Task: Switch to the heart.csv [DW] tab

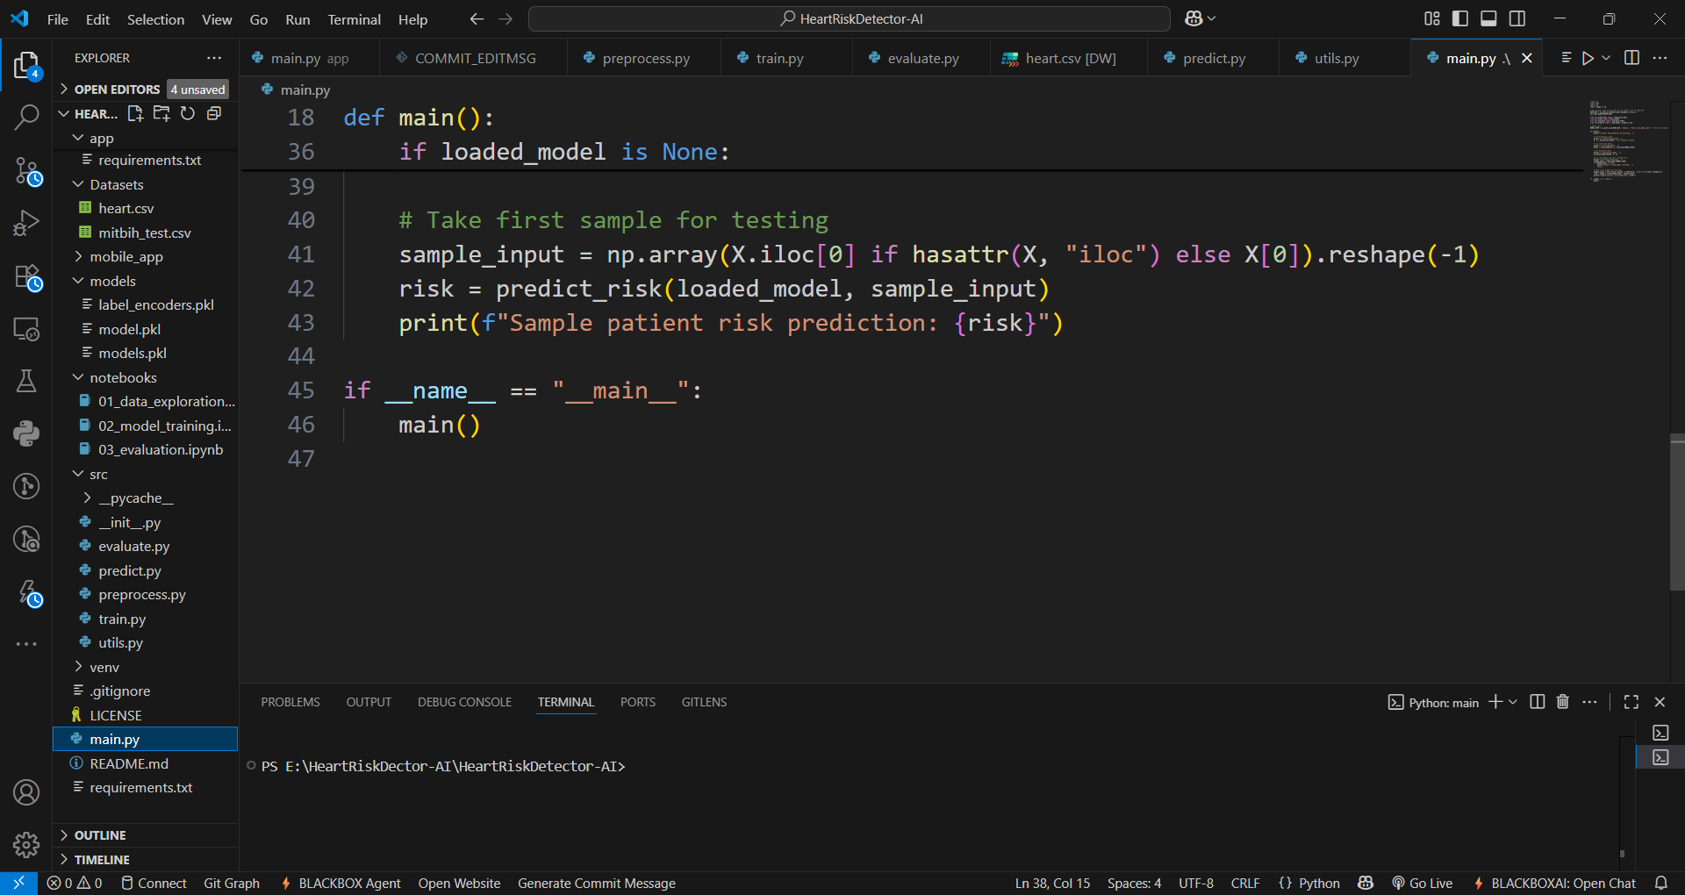Action: (x=1068, y=58)
